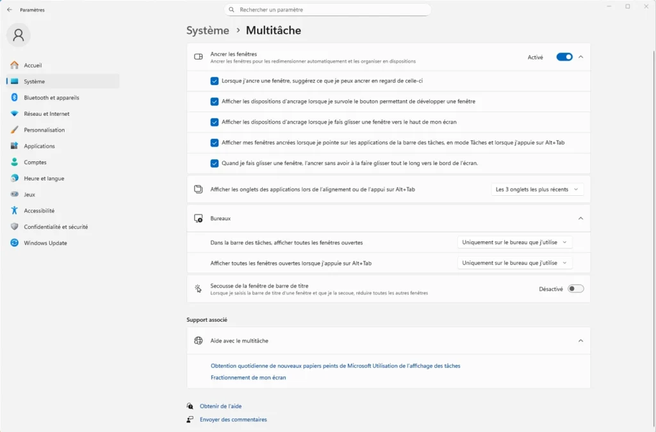This screenshot has height=432, width=656.
Task: Open the Les 3 onglets les plus récents dropdown
Action: pos(537,189)
